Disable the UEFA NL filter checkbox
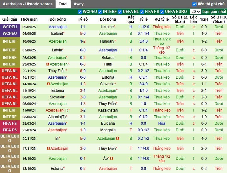Screen dimensions: 227x173 coord(120,12)
